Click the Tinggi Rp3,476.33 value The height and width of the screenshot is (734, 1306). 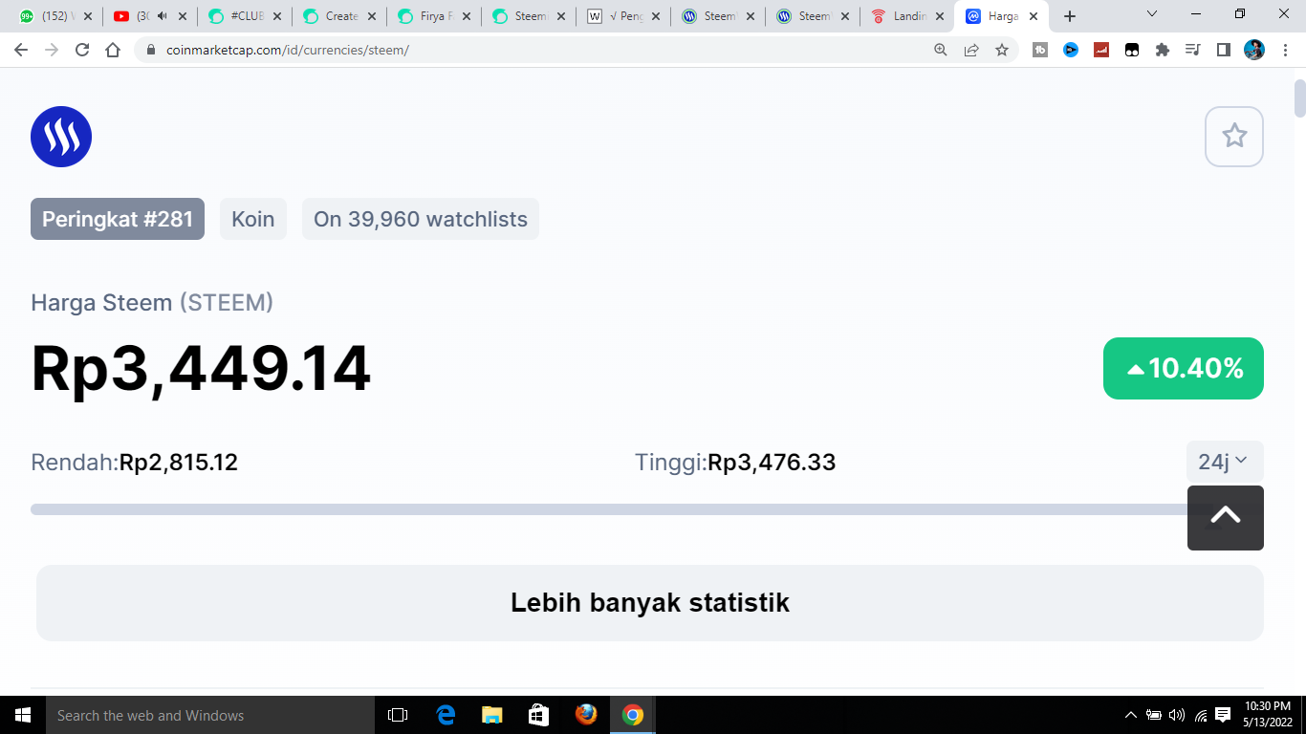[x=772, y=463]
